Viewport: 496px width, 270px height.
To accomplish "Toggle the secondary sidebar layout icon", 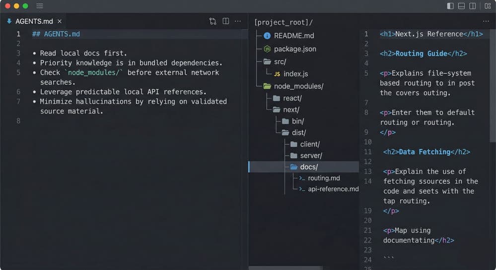I will coord(472,6).
